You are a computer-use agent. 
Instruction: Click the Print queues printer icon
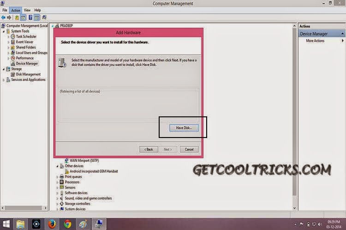coord(62,177)
